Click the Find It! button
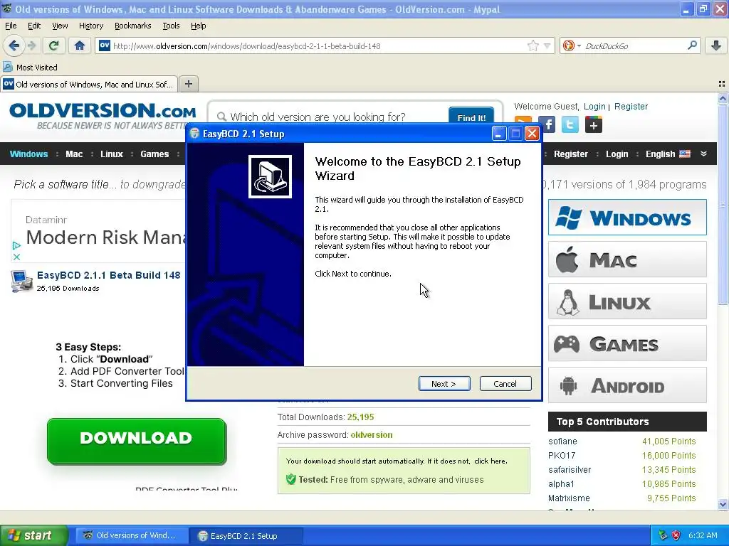Image resolution: width=729 pixels, height=546 pixels. [x=471, y=117]
